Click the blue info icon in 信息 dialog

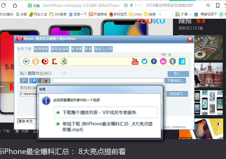click(x=46, y=101)
